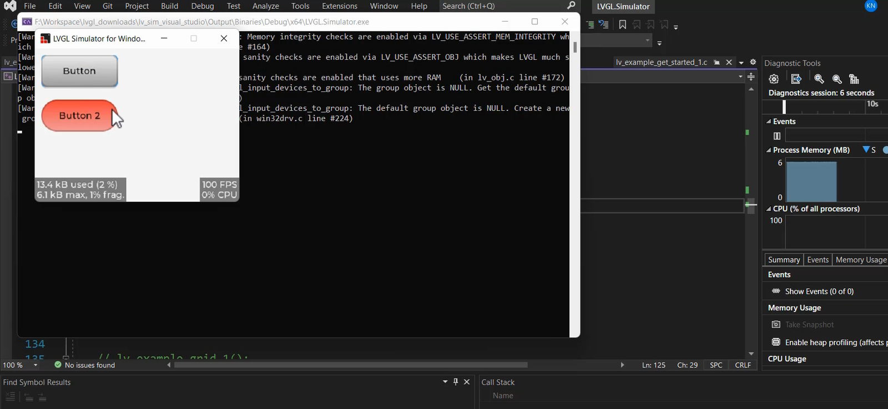Open the Analyze menu

266,6
